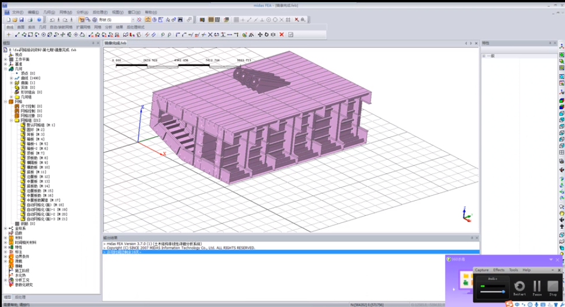Viewport: 565px width, 307px height.
Task: Collapse the 网格组 tree node
Action: (x=11, y=120)
